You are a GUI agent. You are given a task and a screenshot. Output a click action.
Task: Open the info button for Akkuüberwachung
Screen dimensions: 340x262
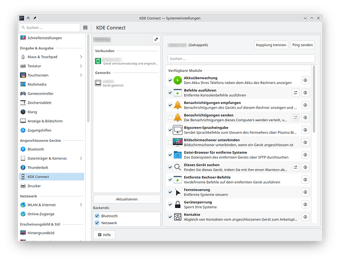pyautogui.click(x=305, y=80)
